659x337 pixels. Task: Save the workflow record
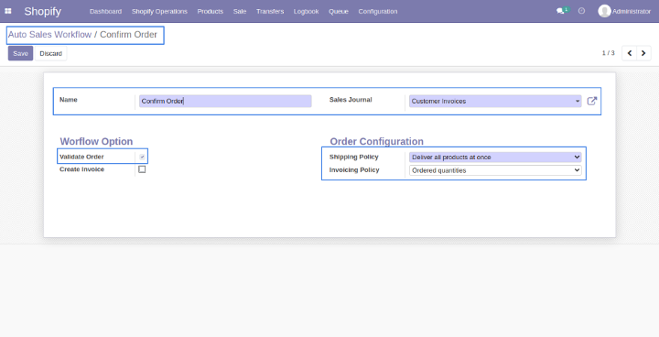pyautogui.click(x=20, y=53)
